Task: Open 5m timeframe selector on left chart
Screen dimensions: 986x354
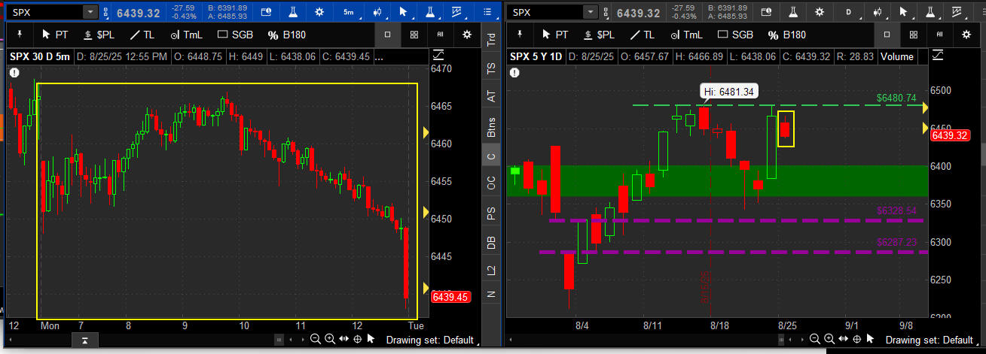Action: [x=348, y=12]
